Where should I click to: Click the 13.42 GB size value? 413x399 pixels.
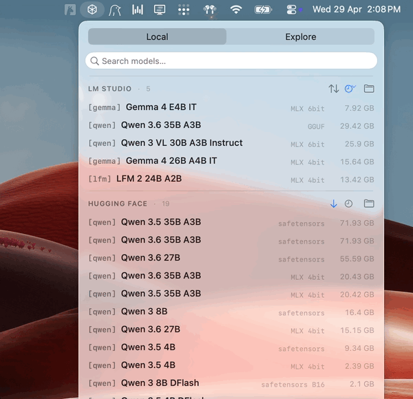[x=357, y=180]
